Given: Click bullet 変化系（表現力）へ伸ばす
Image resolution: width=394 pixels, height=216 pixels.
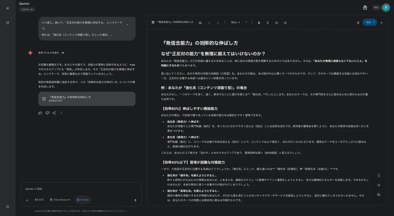Looking at the screenshot, I should (183, 137).
